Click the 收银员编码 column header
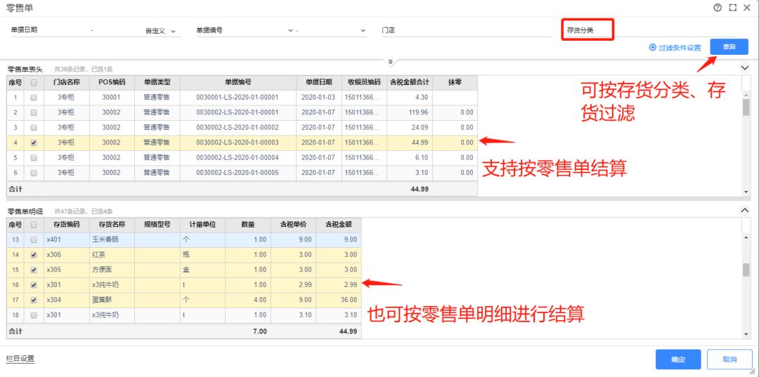This screenshot has width=759, height=377. pyautogui.click(x=365, y=83)
